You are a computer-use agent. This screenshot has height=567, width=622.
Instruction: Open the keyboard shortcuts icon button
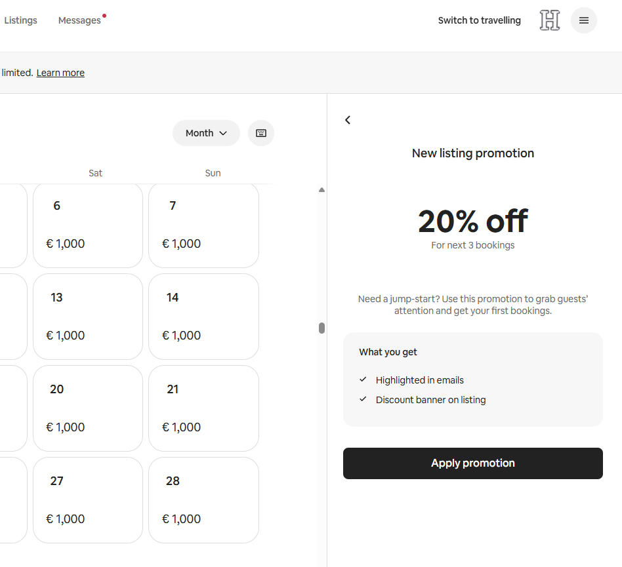pyautogui.click(x=261, y=133)
